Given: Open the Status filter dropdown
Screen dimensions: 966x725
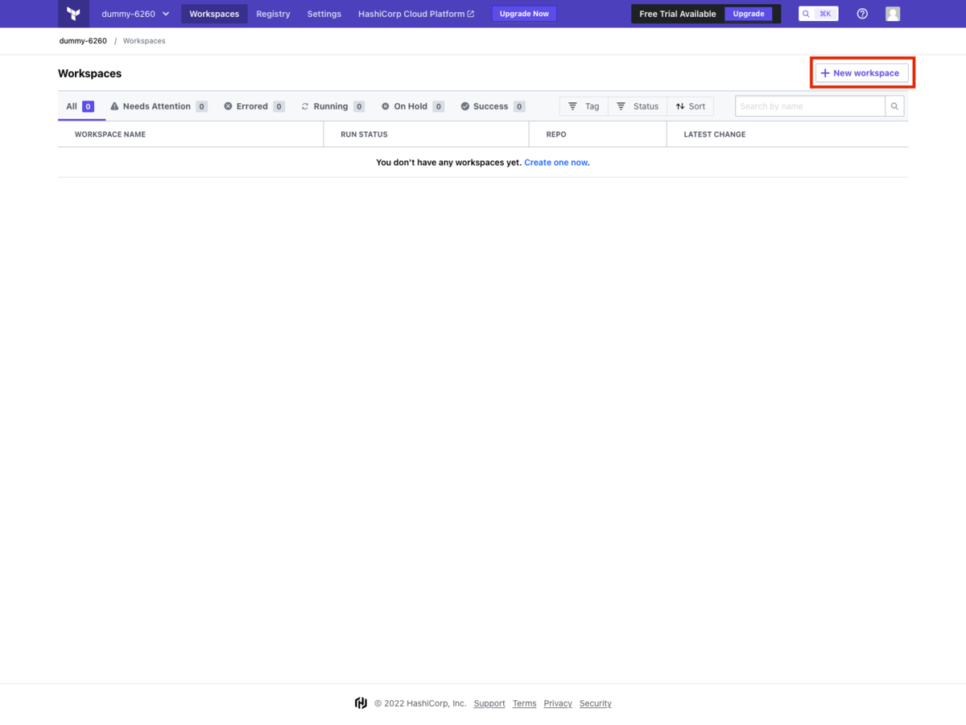Looking at the screenshot, I should pos(638,106).
